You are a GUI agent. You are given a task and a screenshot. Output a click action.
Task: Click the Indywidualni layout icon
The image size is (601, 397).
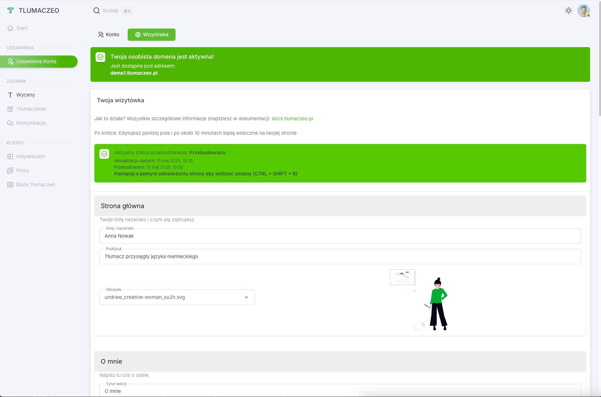pos(10,156)
